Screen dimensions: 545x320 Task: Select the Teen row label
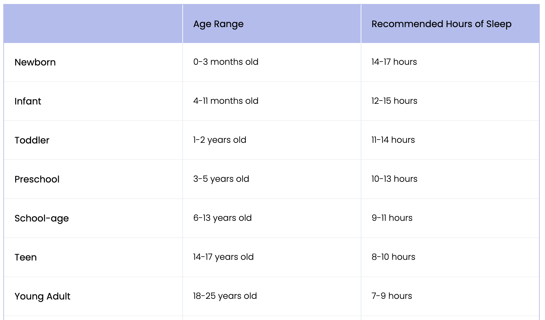click(25, 257)
